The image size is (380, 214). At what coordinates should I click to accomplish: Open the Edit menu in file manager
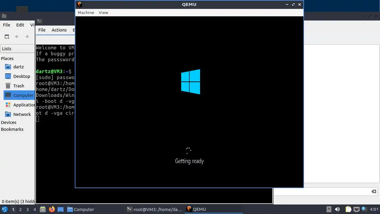coord(20,25)
